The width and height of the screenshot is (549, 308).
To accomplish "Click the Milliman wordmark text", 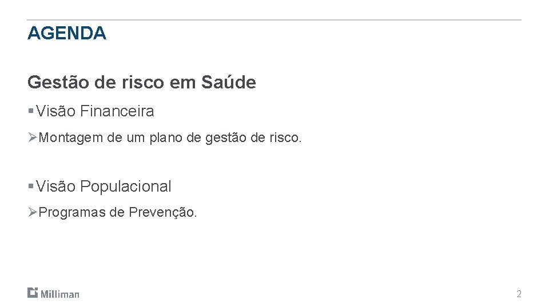I will click(x=60, y=294).
